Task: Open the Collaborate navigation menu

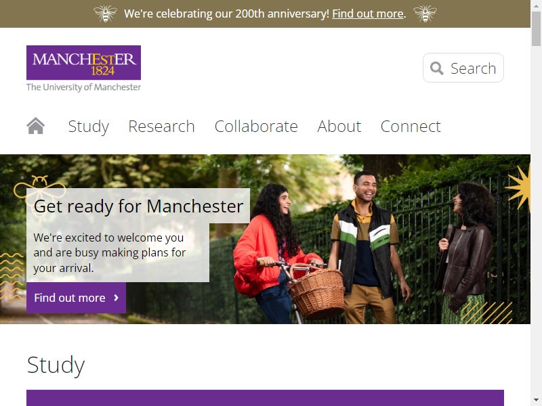Action: [x=256, y=127]
